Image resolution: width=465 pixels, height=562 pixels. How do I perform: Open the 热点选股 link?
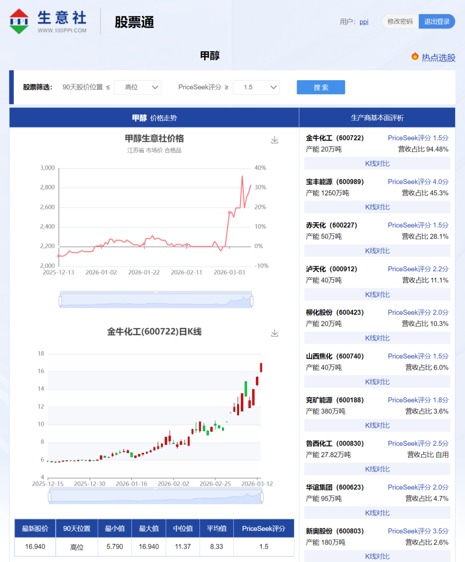tap(438, 57)
